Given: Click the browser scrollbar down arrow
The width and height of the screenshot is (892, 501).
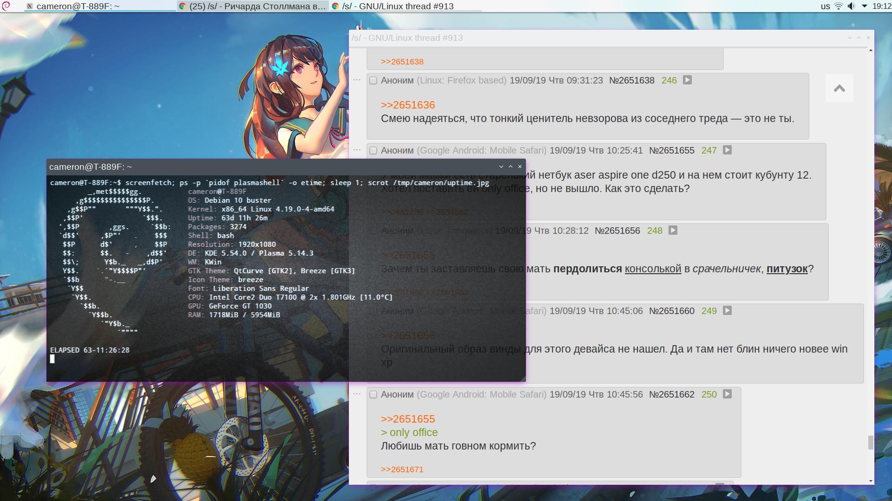Looking at the screenshot, I should pyautogui.click(x=871, y=482).
